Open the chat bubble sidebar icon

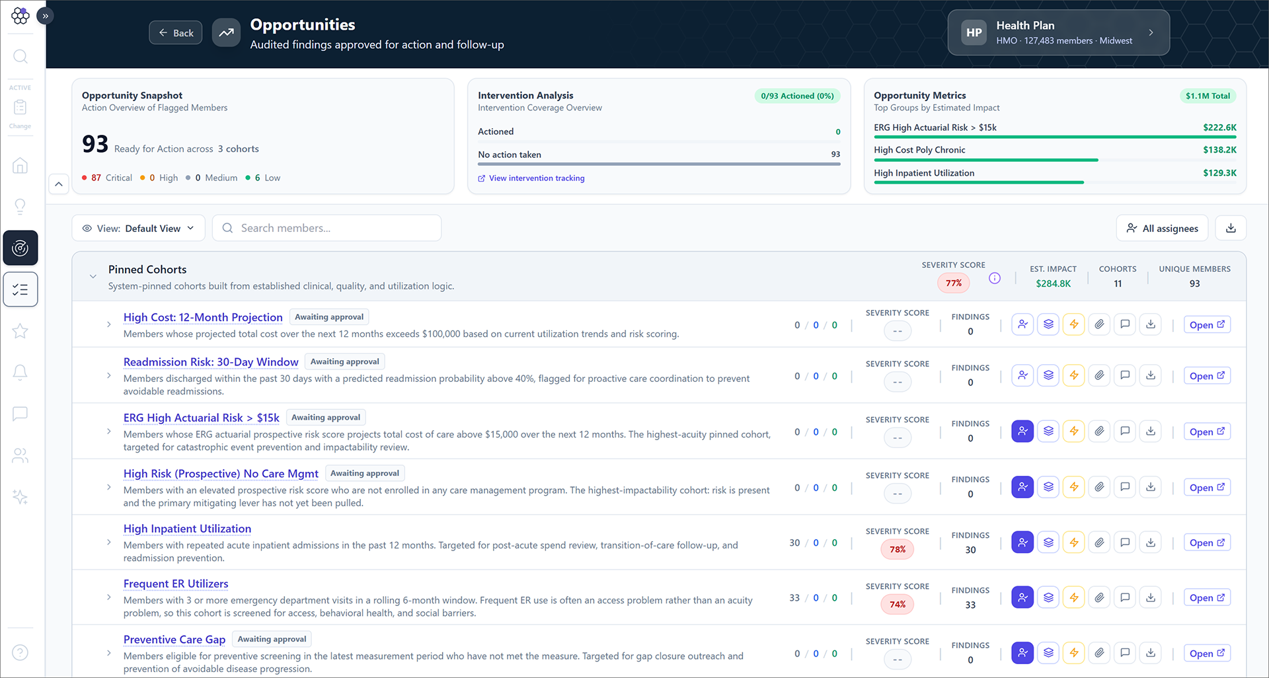(x=20, y=414)
